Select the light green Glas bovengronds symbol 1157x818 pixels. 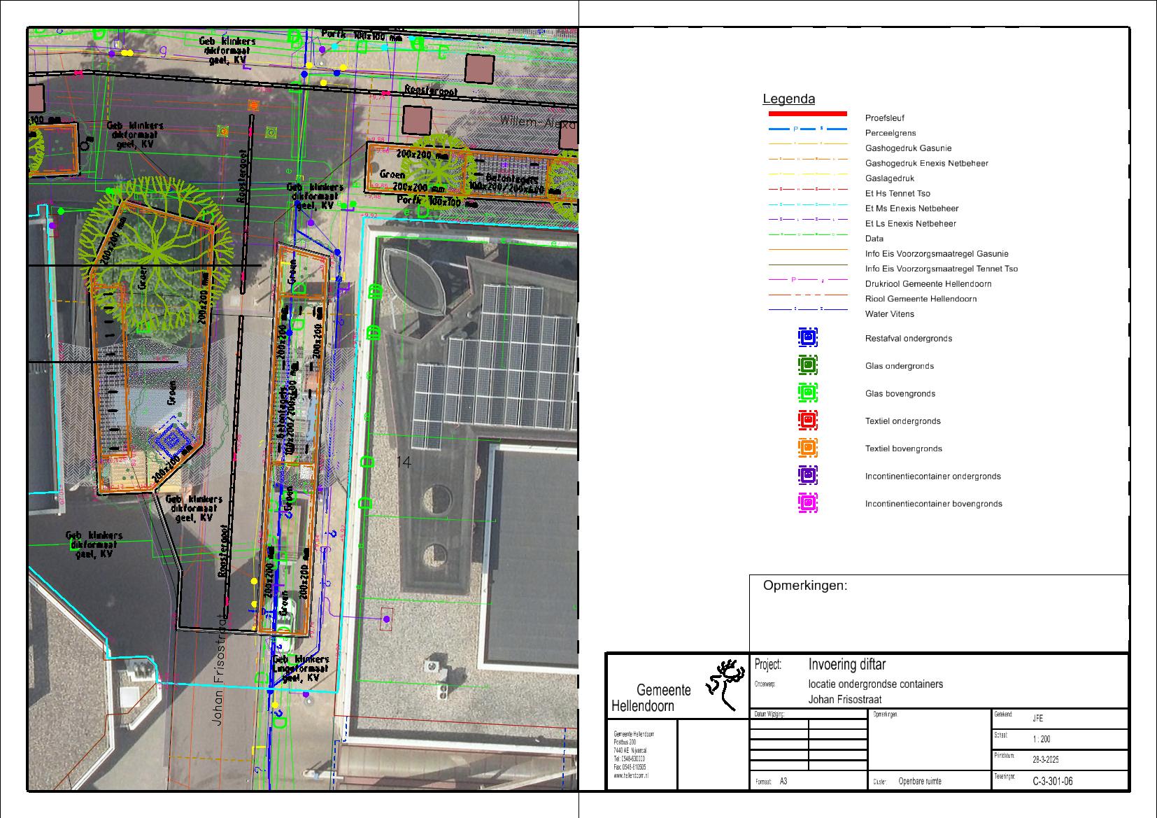point(807,393)
